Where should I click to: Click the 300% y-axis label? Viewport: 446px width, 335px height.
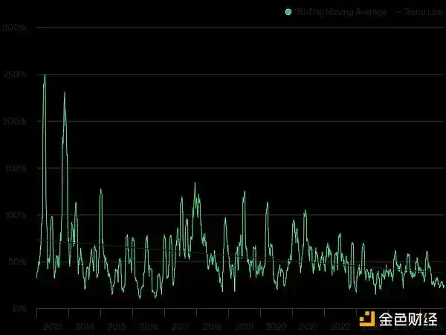click(x=15, y=28)
